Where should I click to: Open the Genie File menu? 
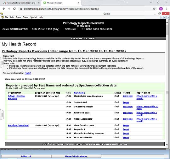pyautogui.click(x=6, y=17)
